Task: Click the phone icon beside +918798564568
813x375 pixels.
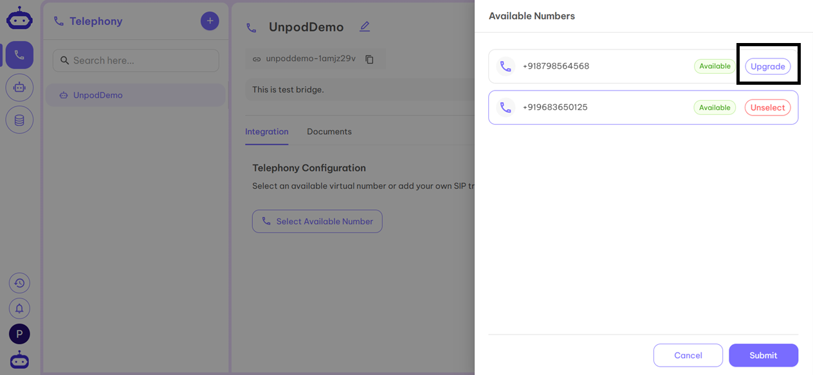Action: [x=506, y=66]
